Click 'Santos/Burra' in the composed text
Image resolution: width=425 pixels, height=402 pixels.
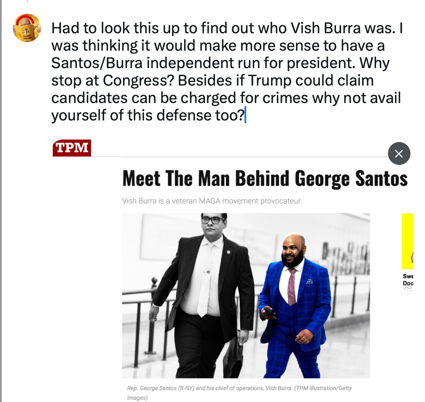[97, 63]
